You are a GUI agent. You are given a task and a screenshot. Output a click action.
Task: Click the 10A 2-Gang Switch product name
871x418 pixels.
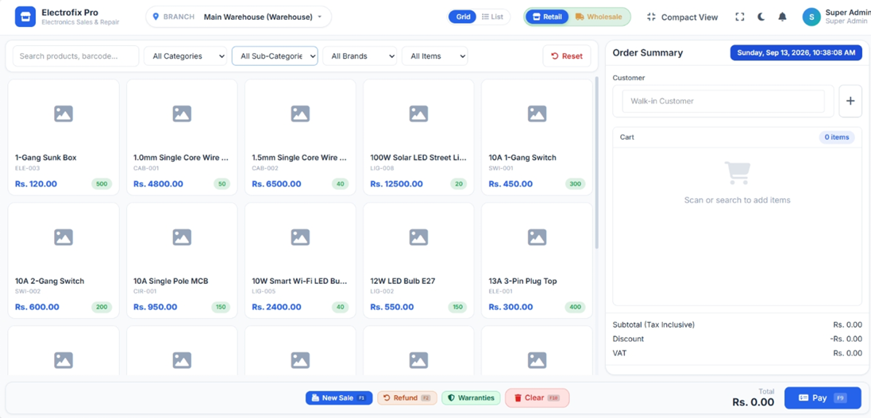[49, 281]
